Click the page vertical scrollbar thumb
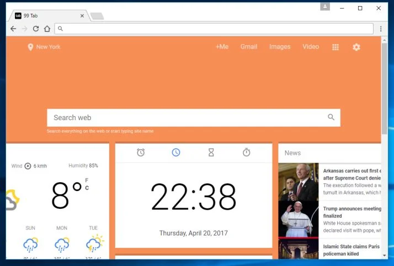The height and width of the screenshot is (266, 394). (x=385, y=89)
